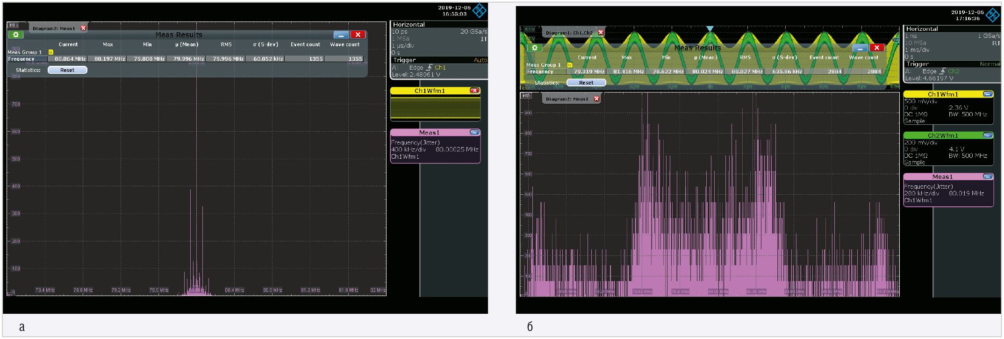1004x339 pixels.
Task: Click Min value 78.622 MHz
Action: tap(665, 71)
